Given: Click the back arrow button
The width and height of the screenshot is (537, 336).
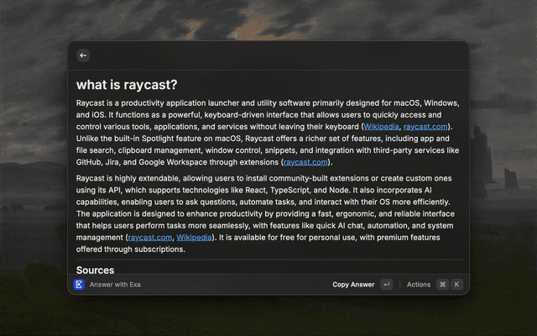Looking at the screenshot, I should pos(83,55).
